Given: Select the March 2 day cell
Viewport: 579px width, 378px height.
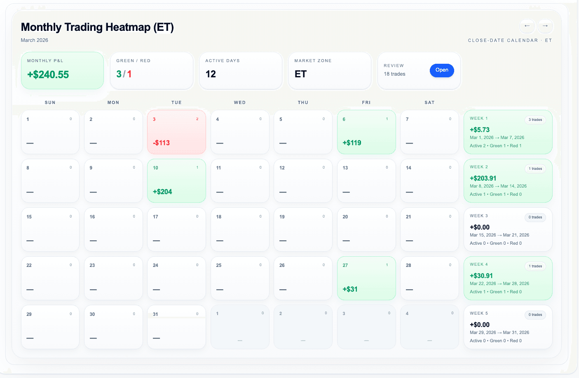Looking at the screenshot, I should point(113,132).
